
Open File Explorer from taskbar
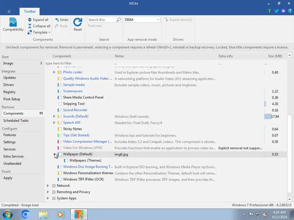pos(44,214)
